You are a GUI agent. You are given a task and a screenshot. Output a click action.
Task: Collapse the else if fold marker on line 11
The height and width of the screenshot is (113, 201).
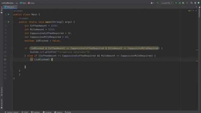(13, 56)
